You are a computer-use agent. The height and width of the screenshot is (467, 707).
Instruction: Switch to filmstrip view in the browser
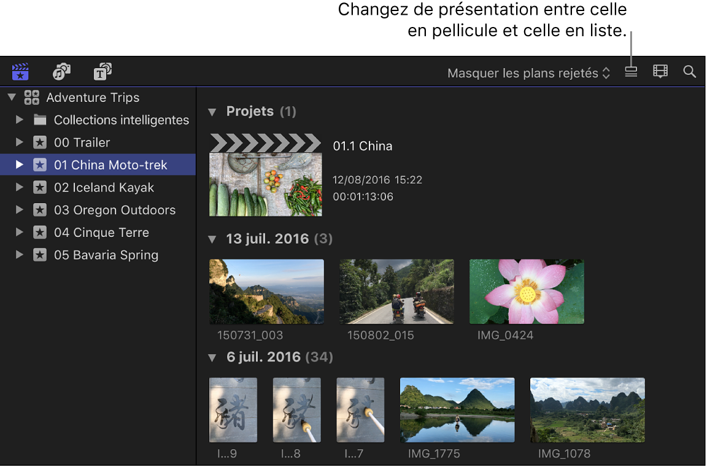(660, 71)
